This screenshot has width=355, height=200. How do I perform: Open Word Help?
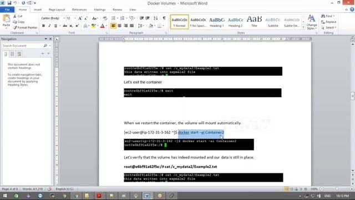(352, 9)
